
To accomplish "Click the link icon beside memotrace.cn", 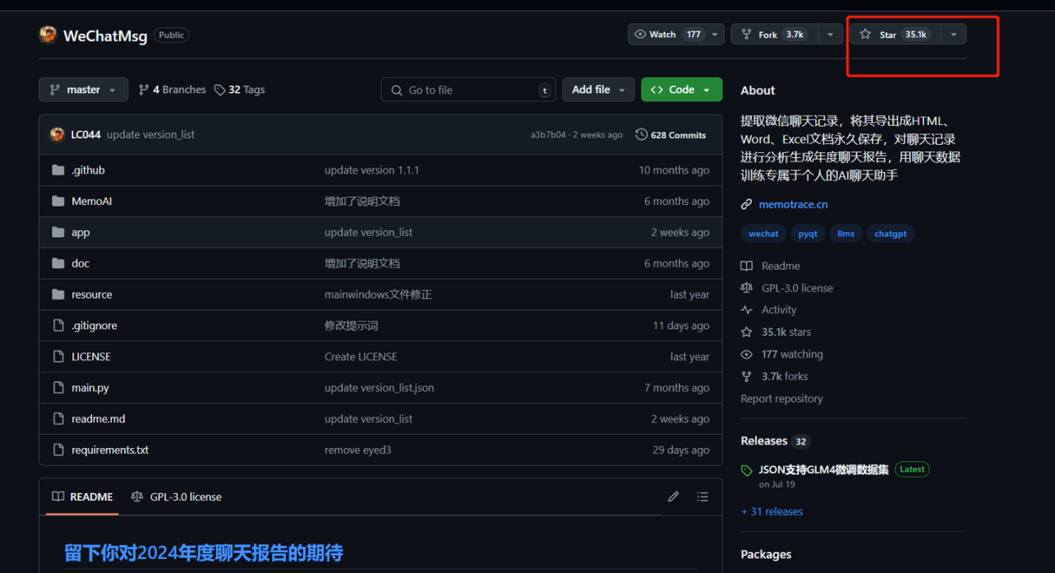I will [x=747, y=204].
